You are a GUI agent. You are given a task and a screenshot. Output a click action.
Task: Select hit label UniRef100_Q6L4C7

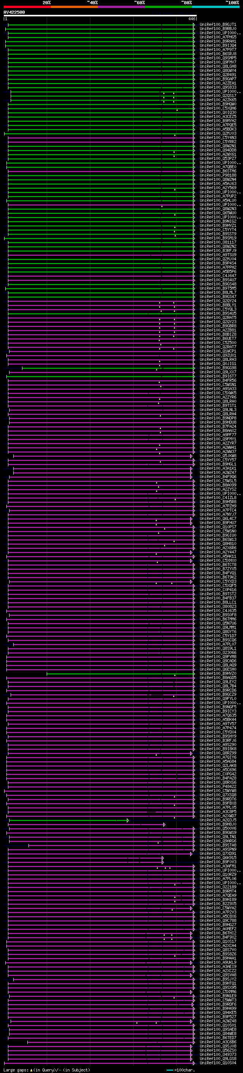[218, 518]
